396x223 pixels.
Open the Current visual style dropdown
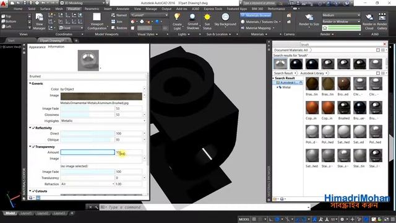[149, 15]
